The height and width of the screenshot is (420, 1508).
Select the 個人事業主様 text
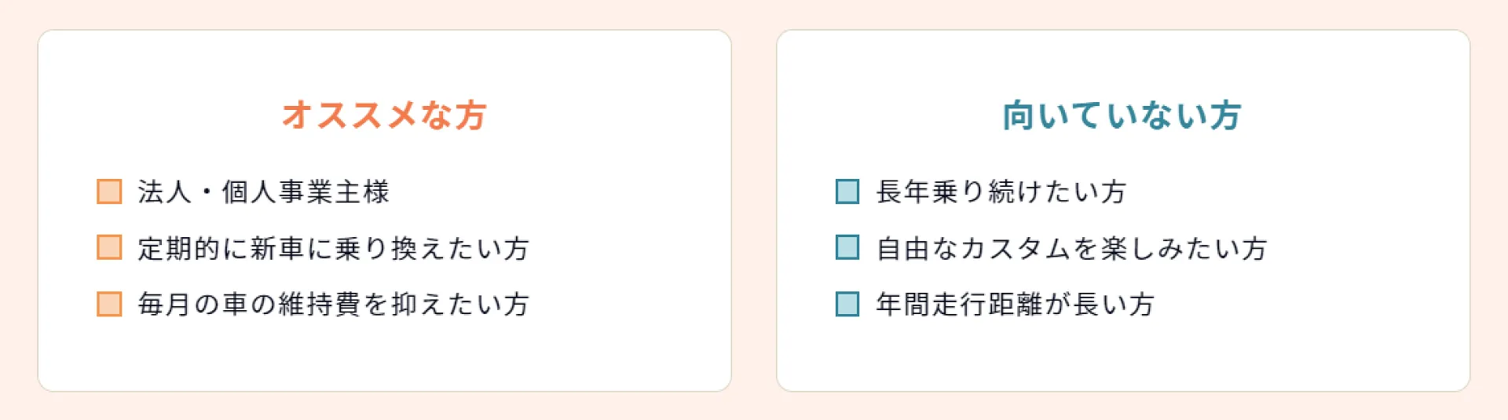306,192
